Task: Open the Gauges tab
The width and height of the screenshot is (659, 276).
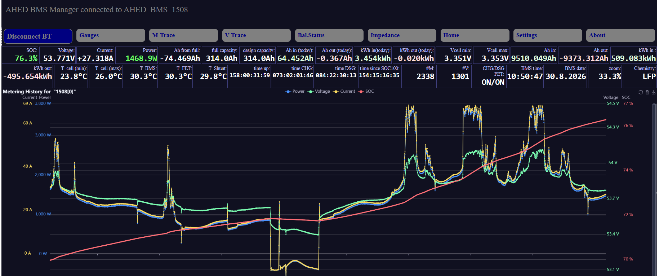Action: [111, 35]
